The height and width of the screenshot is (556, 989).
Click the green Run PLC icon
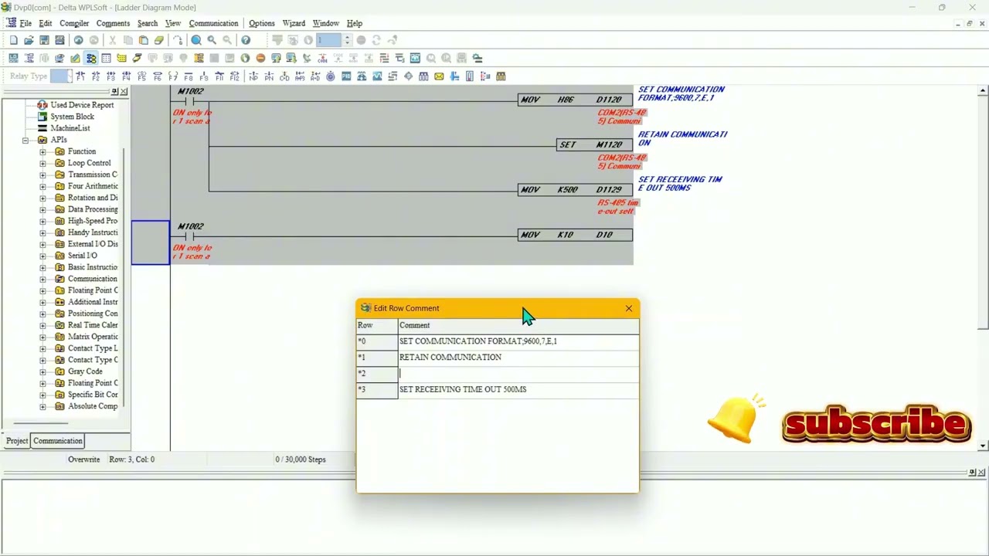tap(245, 58)
